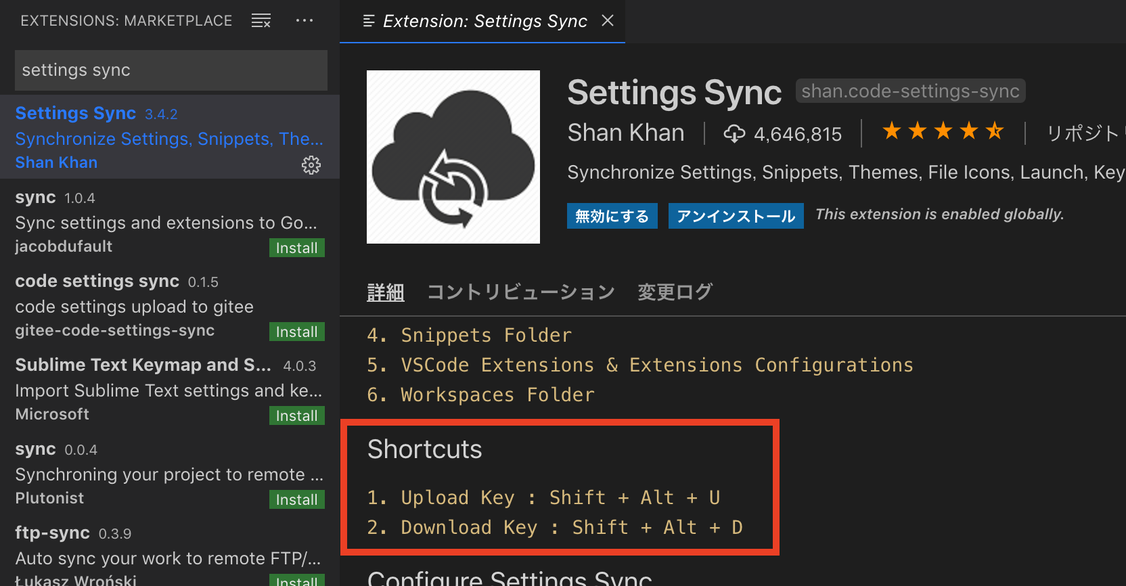Click the download count cloud icon
This screenshot has width=1126, height=586.
tap(734, 133)
